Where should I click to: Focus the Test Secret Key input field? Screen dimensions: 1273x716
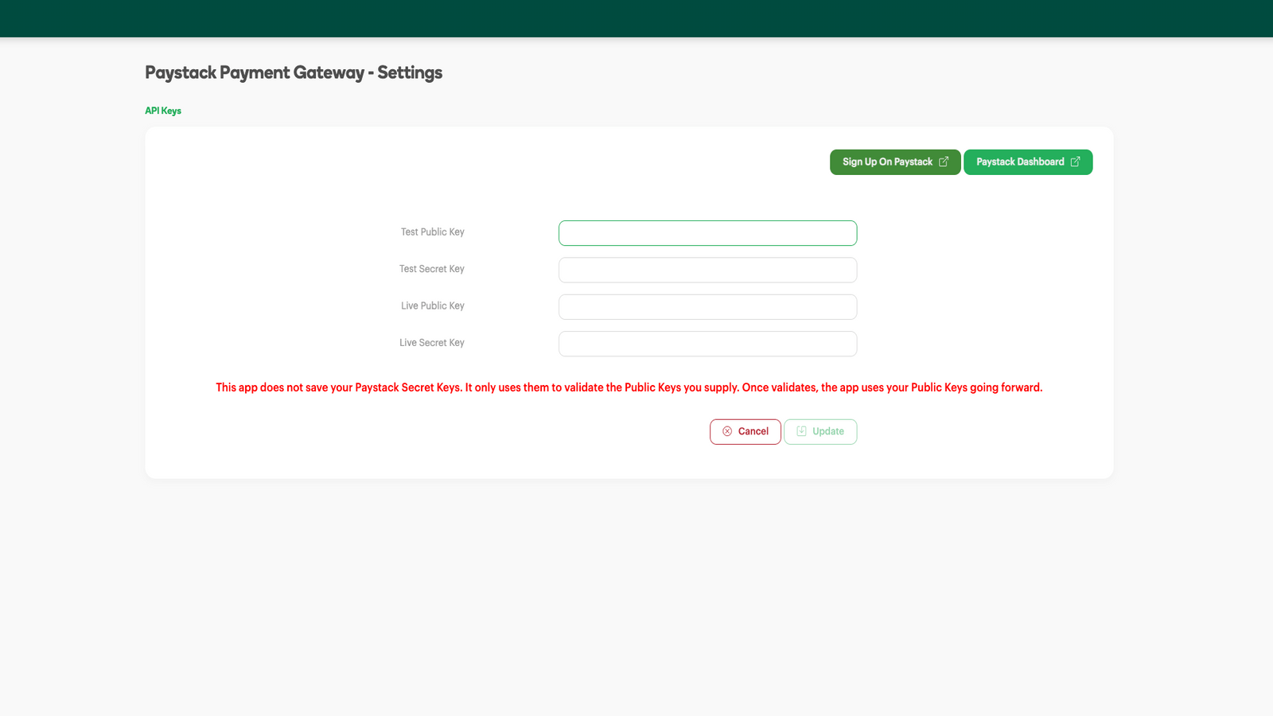click(707, 270)
